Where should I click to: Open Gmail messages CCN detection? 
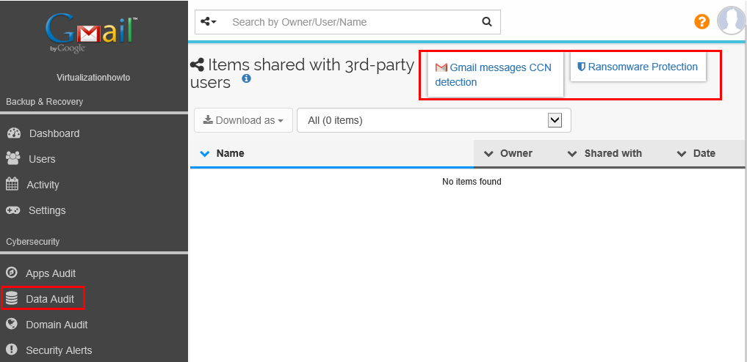pos(493,75)
